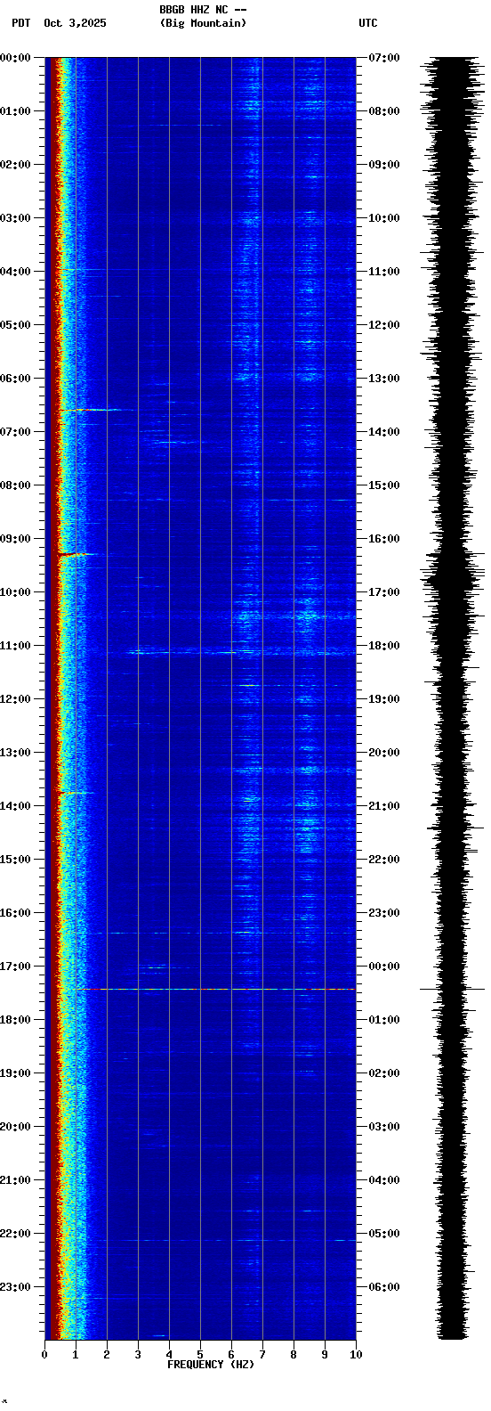Image resolution: width=491 pixels, height=1411 pixels.
Task: Click the 06:00 UTC time tick label
Action: tap(383, 1287)
